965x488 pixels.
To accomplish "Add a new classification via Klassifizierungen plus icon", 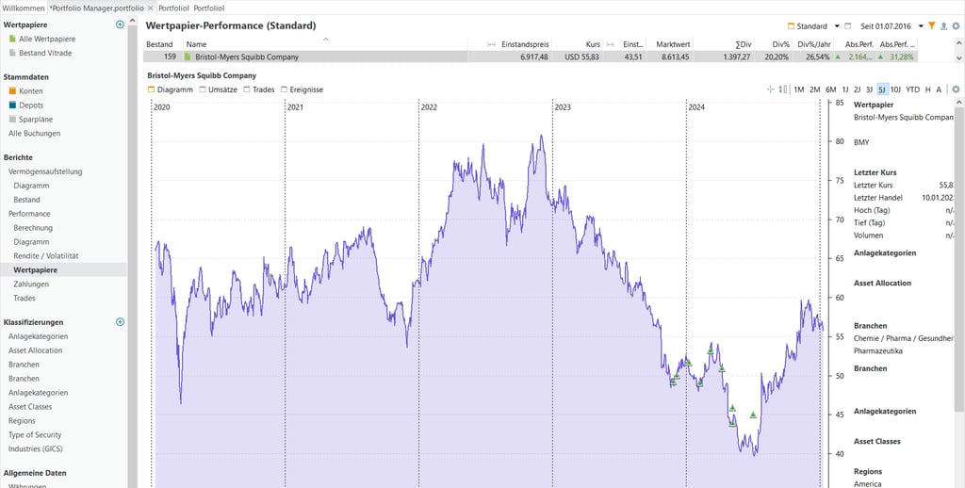I will point(120,322).
